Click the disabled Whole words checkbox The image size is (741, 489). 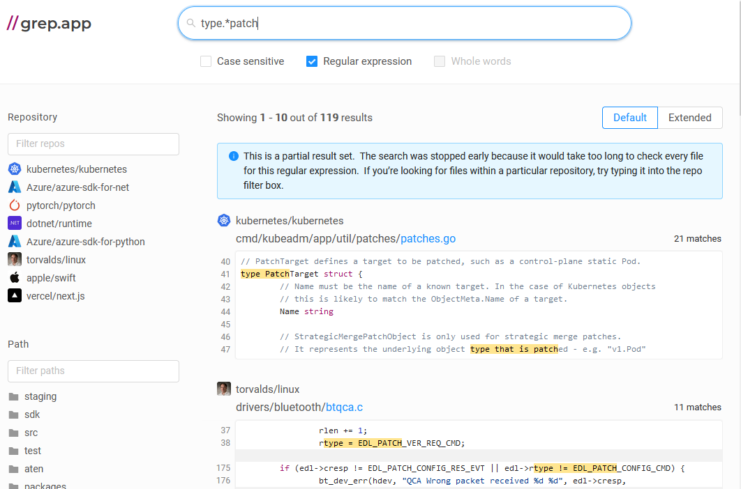pos(440,61)
